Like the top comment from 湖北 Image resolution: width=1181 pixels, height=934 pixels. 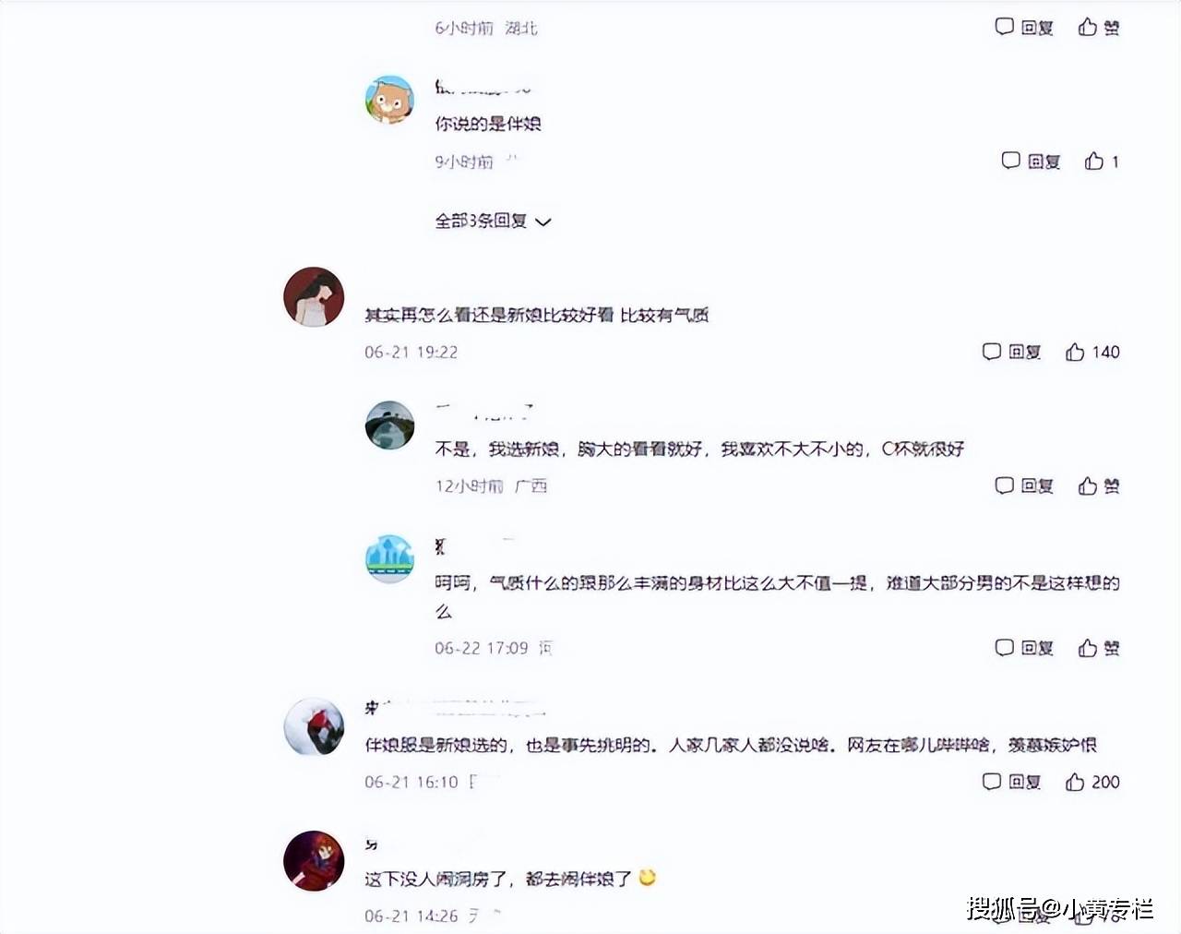(x=1099, y=28)
